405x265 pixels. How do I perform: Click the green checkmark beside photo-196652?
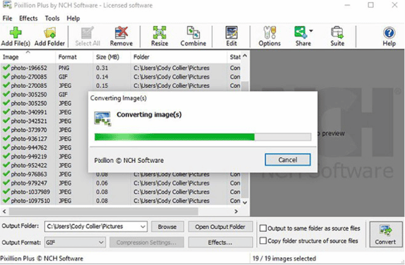point(6,68)
